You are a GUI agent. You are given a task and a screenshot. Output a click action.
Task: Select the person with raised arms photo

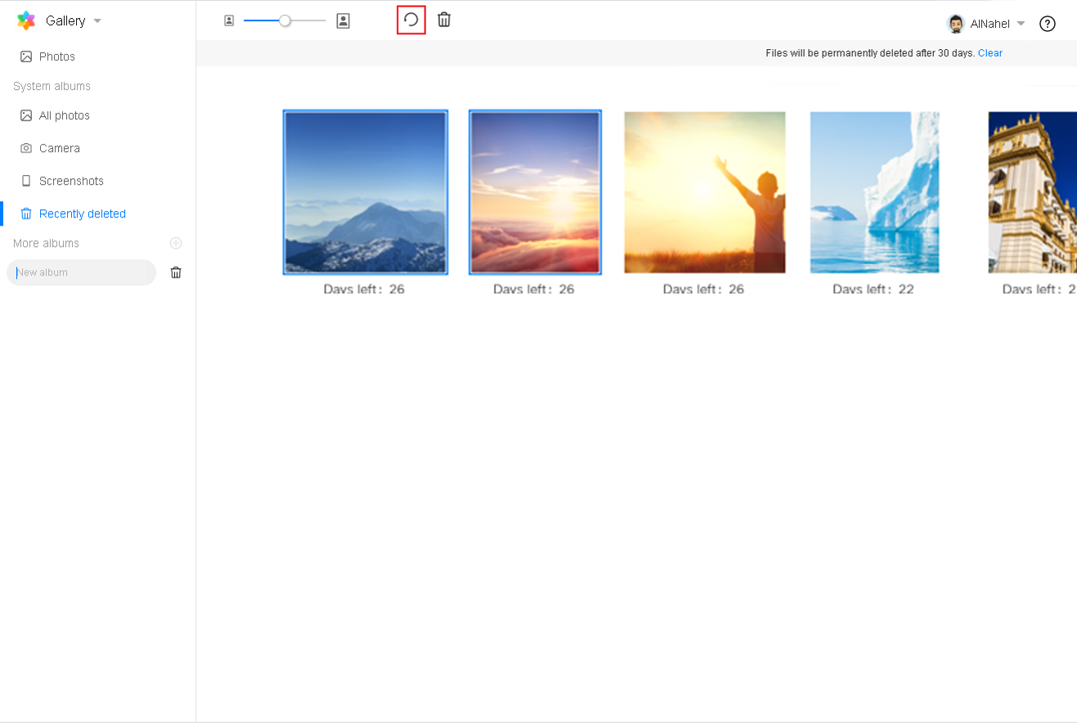pos(704,192)
